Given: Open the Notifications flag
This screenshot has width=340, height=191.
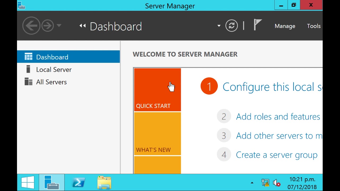Looking at the screenshot, I should tap(257, 25).
